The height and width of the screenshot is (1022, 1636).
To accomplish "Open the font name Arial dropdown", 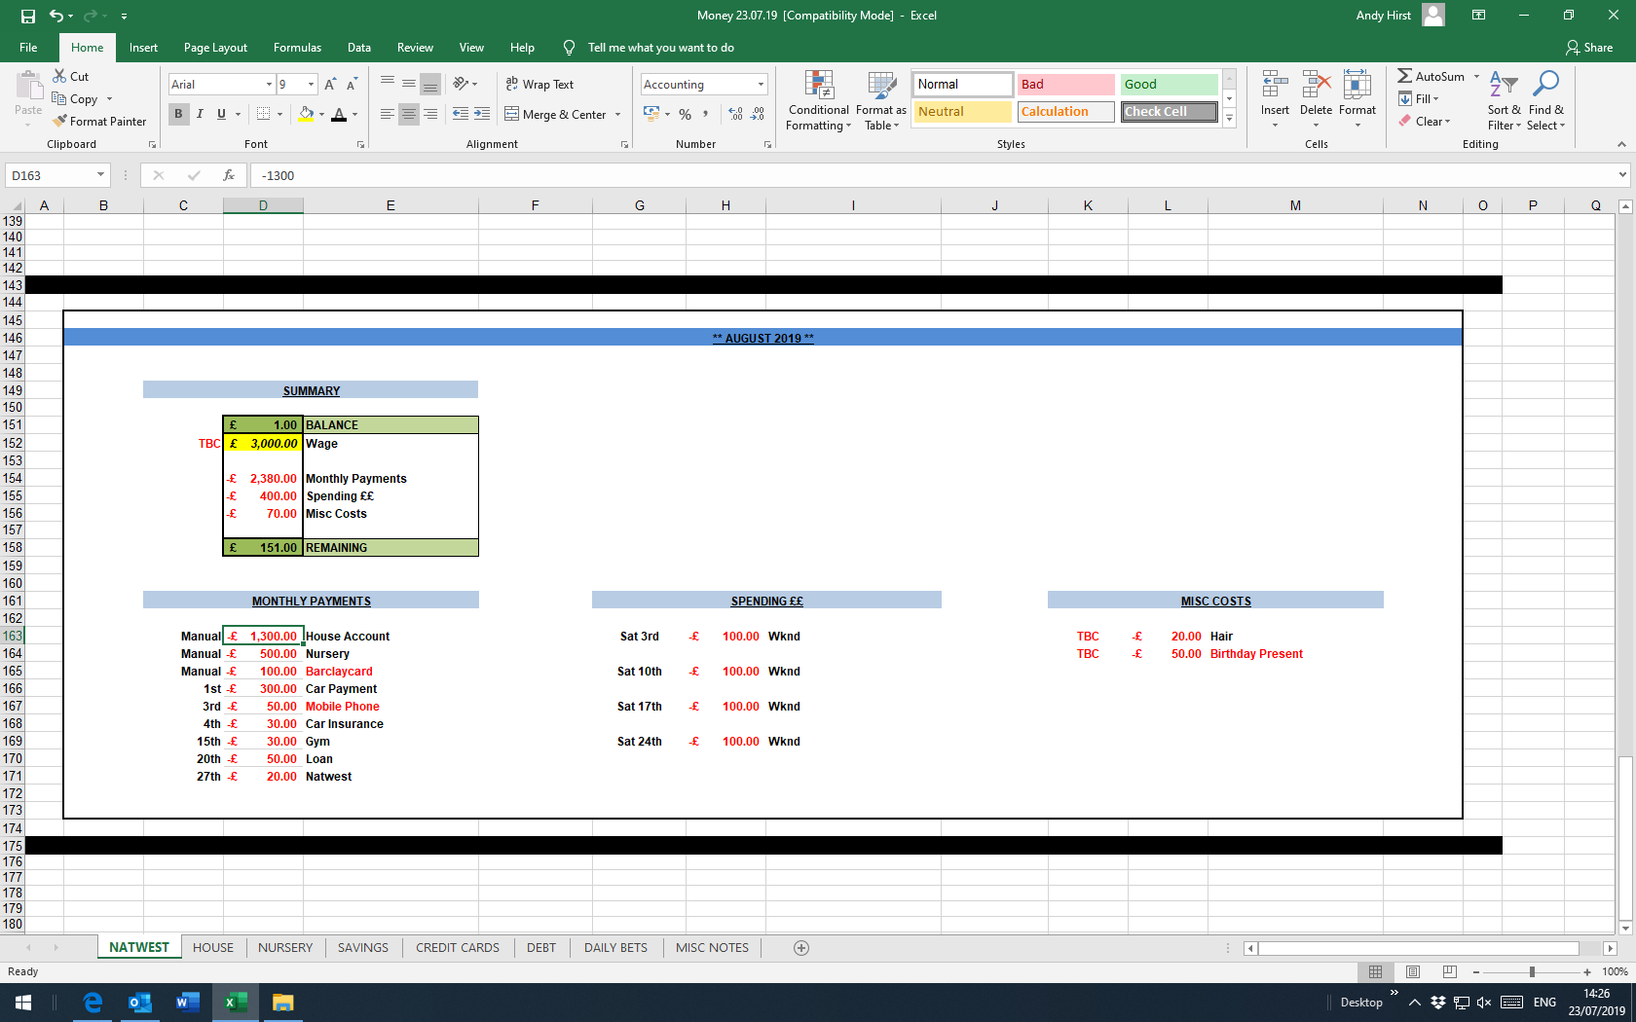I will coord(269,85).
